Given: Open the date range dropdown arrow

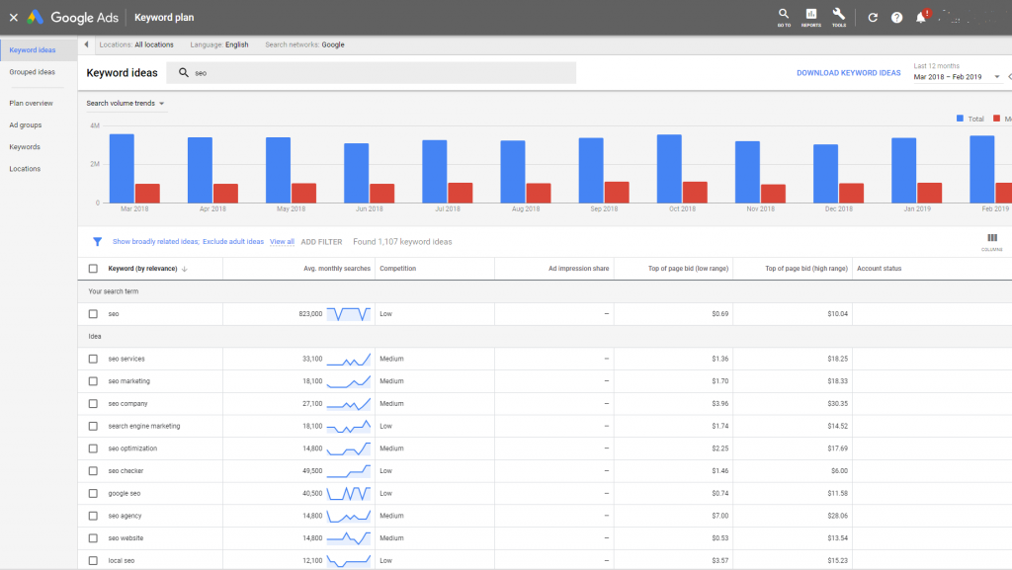Looking at the screenshot, I should click(x=997, y=77).
